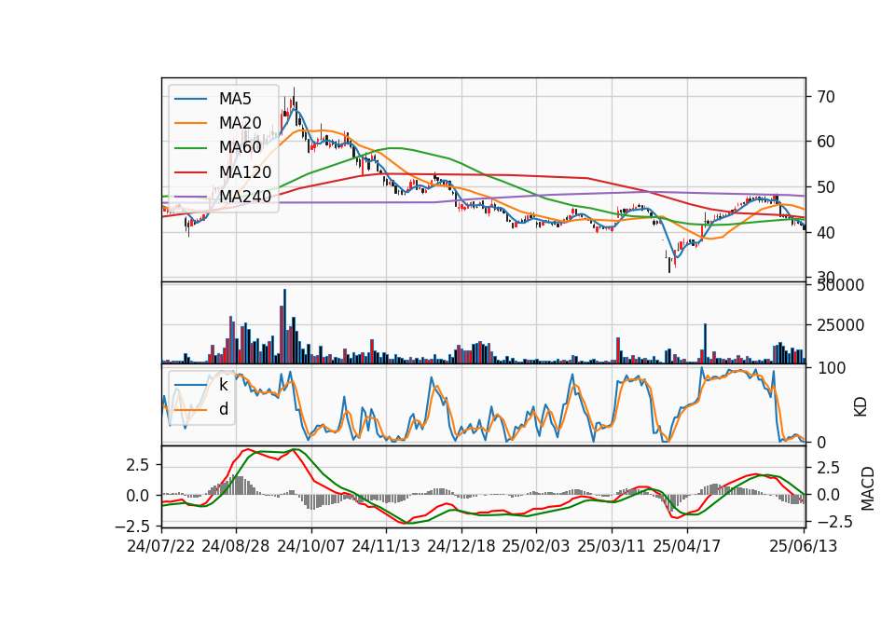This screenshot has height=643, width=895.
Task: Click the MA240 legend label
Action: click(x=245, y=197)
